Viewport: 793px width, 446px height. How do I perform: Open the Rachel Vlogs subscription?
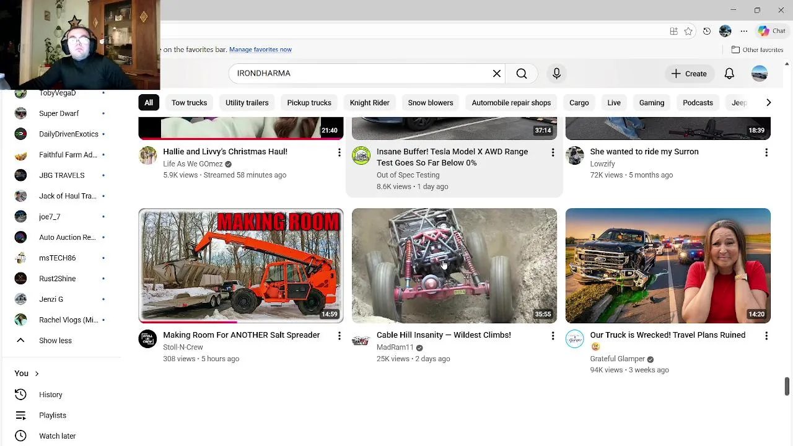[61, 320]
